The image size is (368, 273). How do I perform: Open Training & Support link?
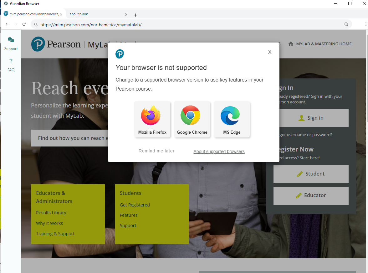click(x=55, y=234)
